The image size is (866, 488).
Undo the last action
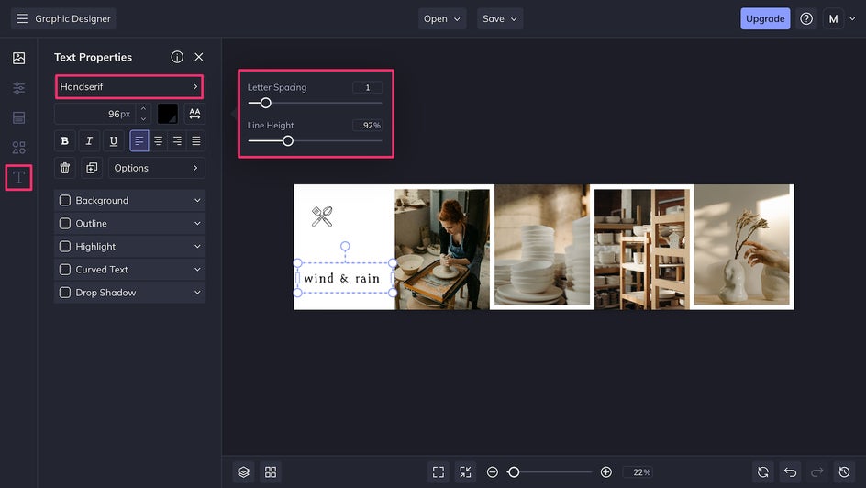[791, 472]
